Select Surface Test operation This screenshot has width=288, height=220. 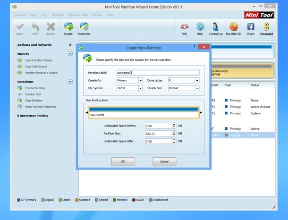pos(33,94)
